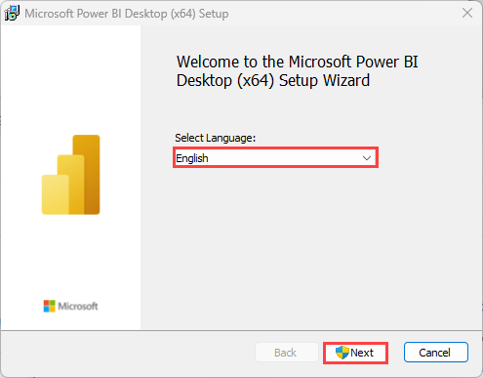Click the Select Language label
The width and height of the screenshot is (483, 378).
pyautogui.click(x=216, y=138)
